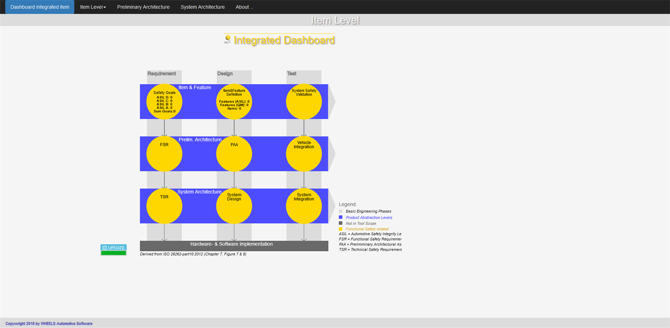670x328 pixels.
Task: Select the System Safety Validation circle
Action: click(304, 102)
